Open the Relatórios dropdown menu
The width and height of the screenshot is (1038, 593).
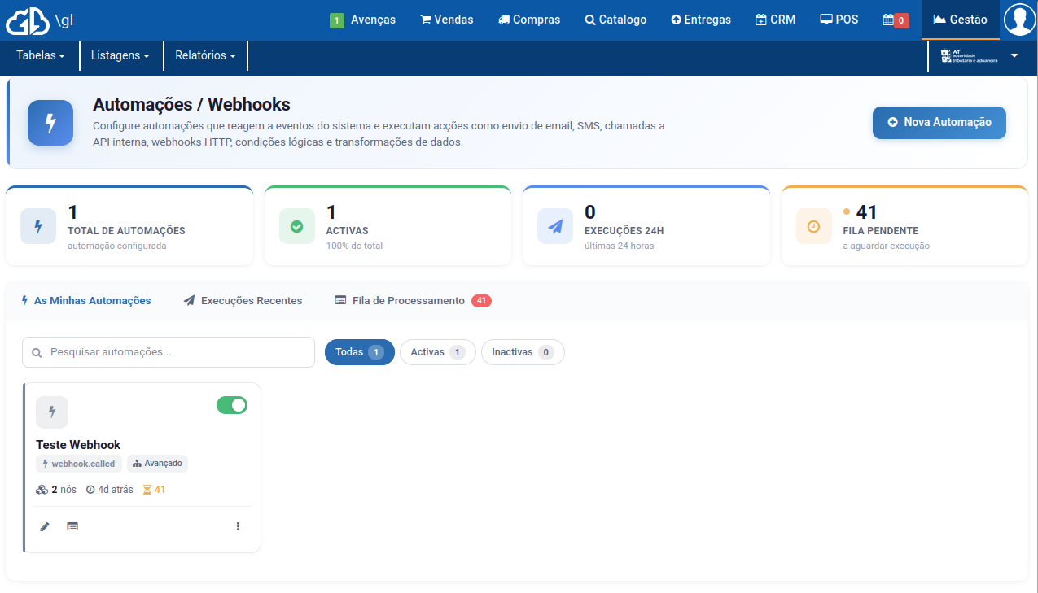(205, 55)
